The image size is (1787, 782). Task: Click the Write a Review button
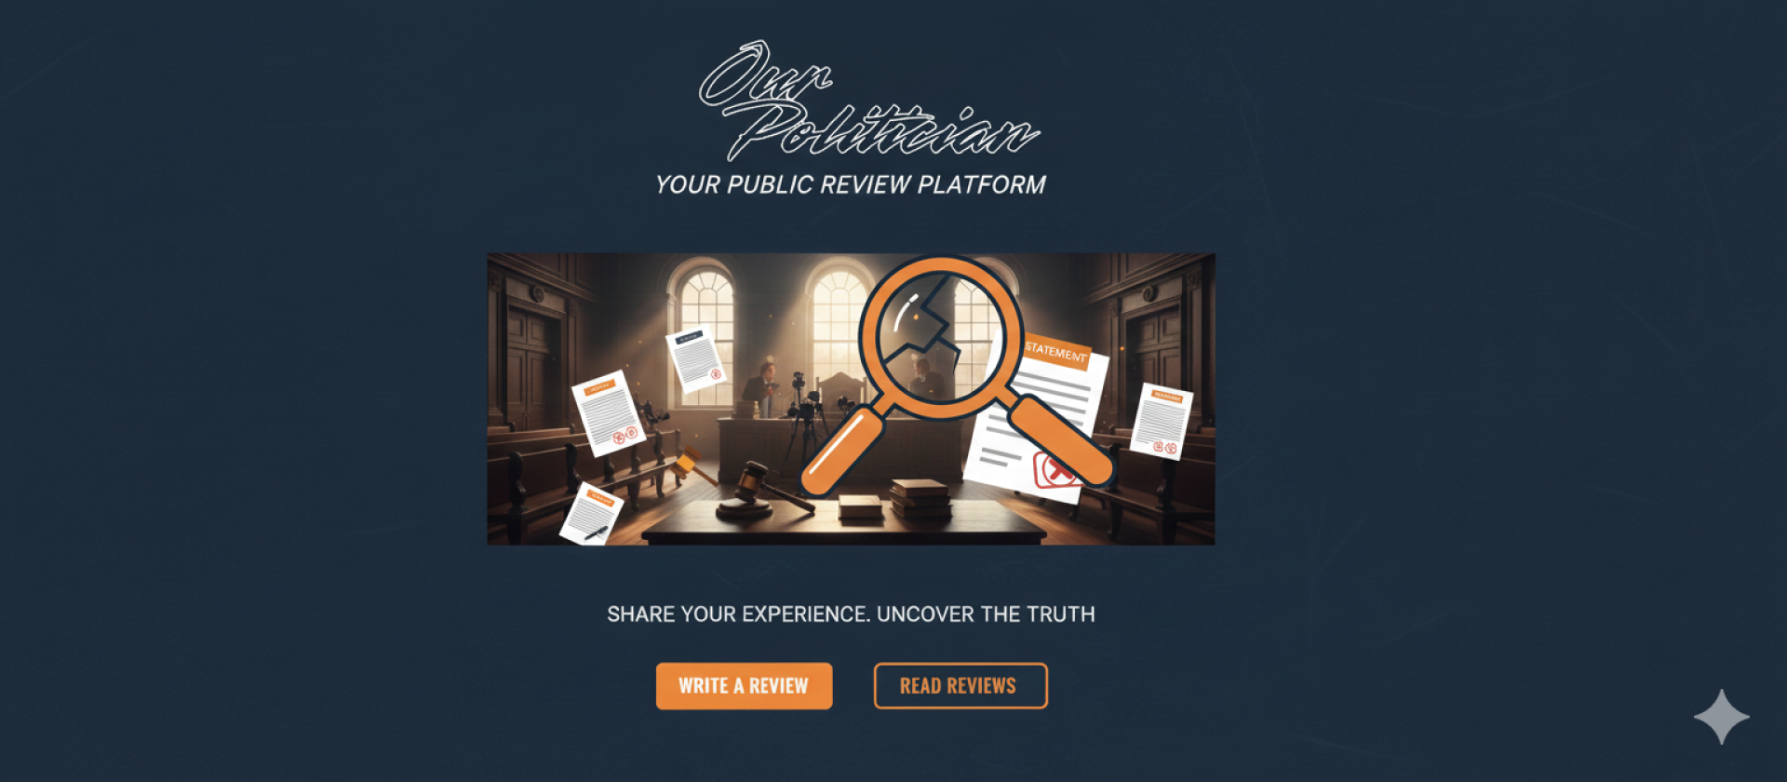coord(744,686)
